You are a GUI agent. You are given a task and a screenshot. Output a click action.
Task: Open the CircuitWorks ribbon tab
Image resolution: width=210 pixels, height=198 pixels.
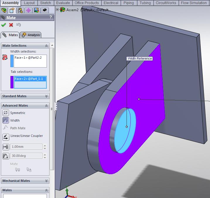pos(166,3)
